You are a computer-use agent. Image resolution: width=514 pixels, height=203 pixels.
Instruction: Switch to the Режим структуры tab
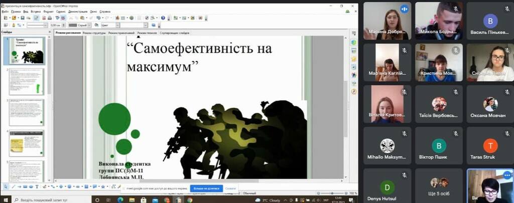click(x=94, y=33)
